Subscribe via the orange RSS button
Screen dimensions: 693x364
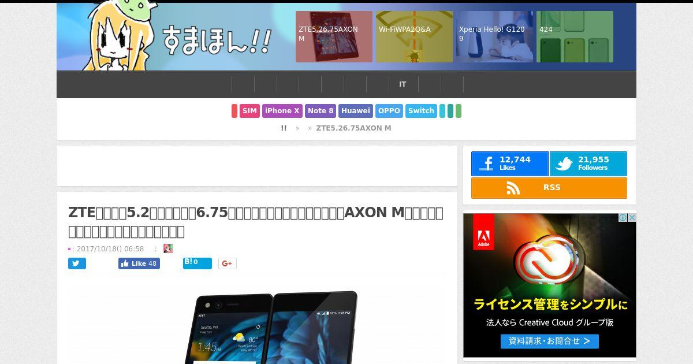(549, 188)
